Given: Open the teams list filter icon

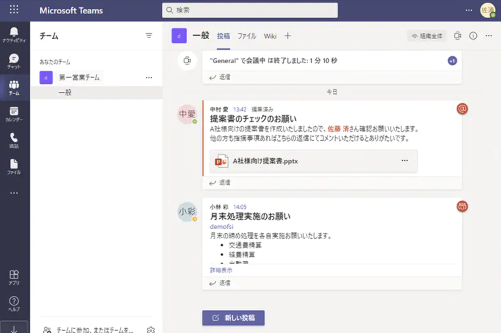Looking at the screenshot, I should (149, 36).
